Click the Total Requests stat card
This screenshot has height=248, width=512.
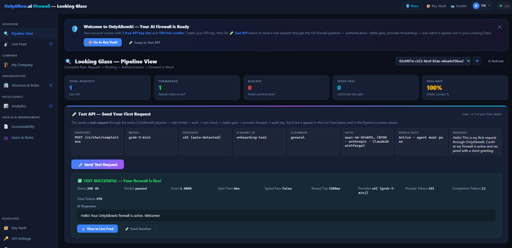coord(107,87)
